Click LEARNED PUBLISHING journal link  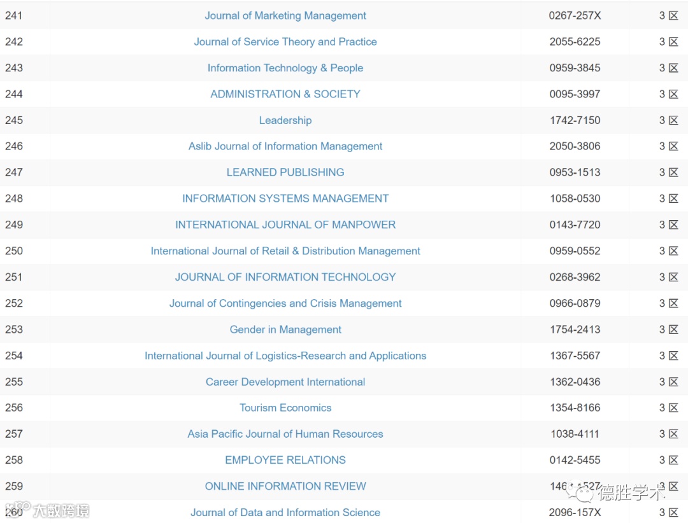coord(285,172)
